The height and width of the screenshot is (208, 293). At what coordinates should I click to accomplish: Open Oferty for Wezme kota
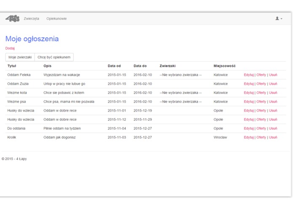[x=261, y=93]
